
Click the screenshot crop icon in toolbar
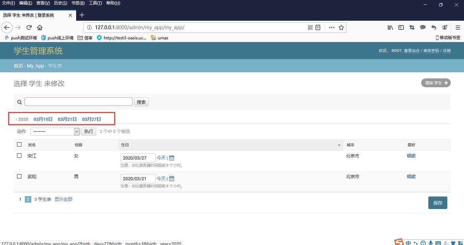tap(412, 27)
